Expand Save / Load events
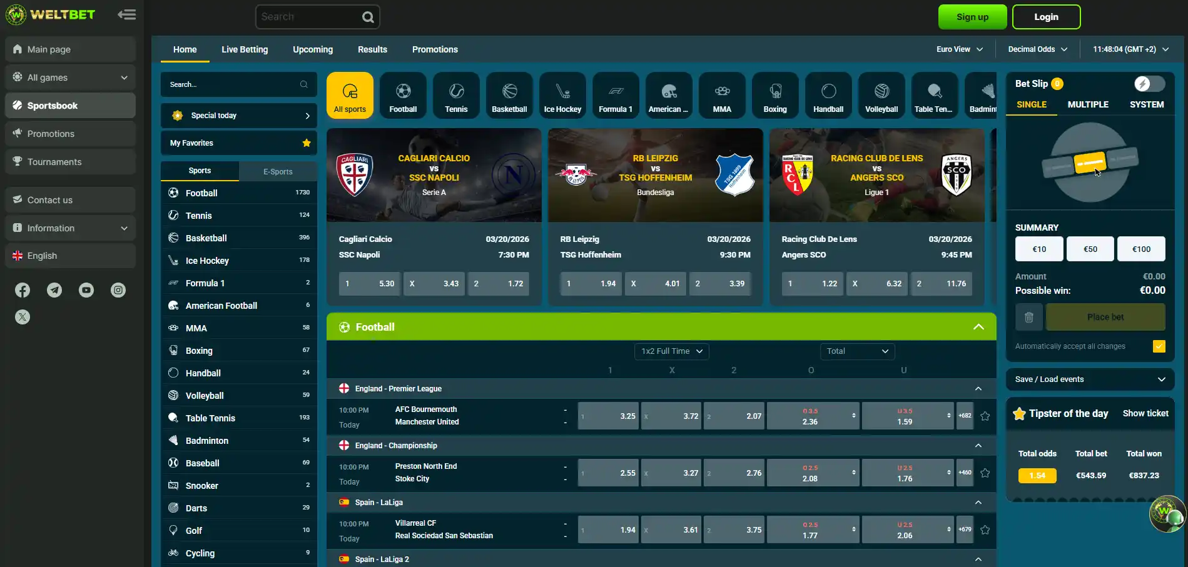The width and height of the screenshot is (1188, 567). click(1090, 379)
